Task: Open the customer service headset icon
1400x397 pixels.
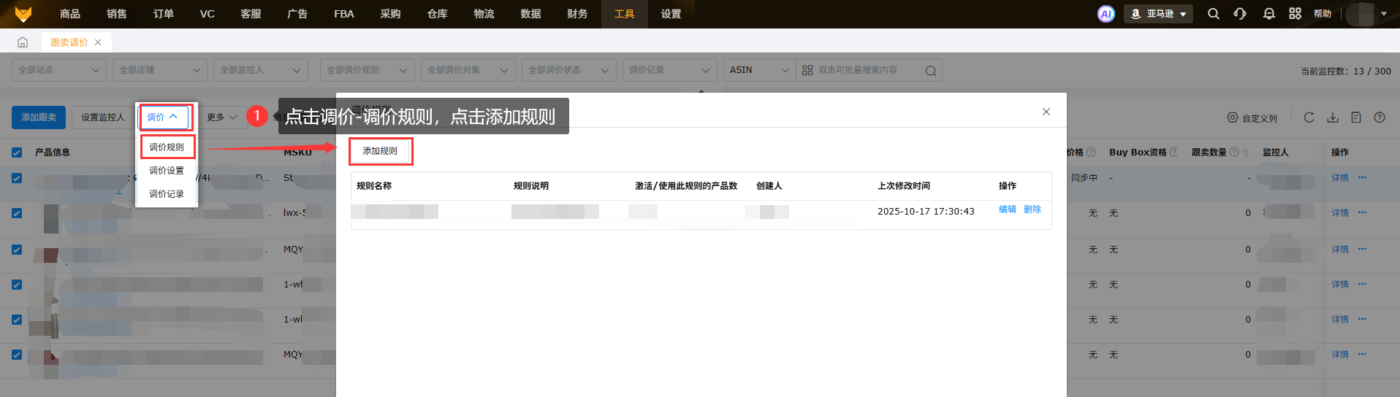Action: pos(1240,14)
